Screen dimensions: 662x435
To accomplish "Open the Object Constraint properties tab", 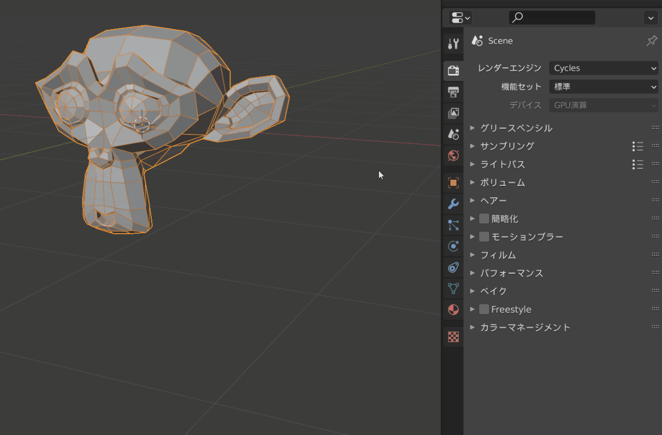I will pyautogui.click(x=453, y=267).
